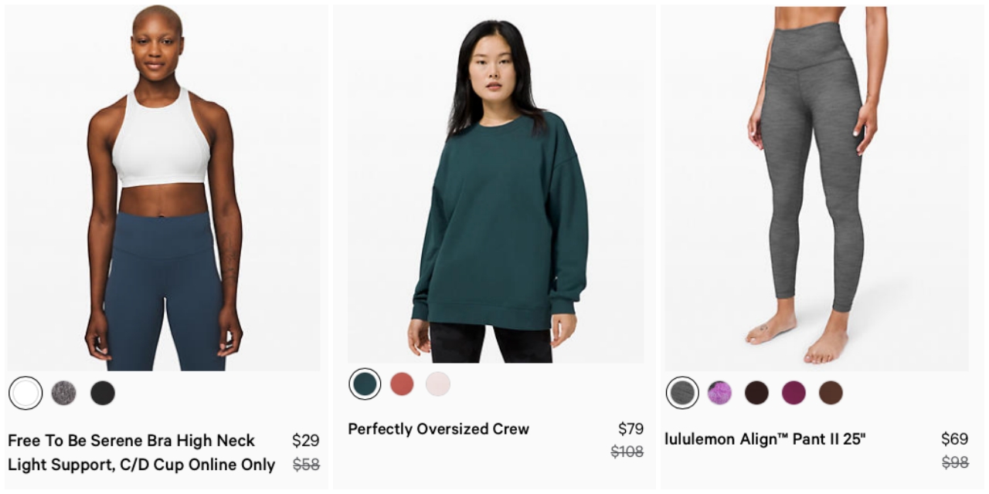The height and width of the screenshot is (494, 989).
Task: Select heathered grey swatch for Align Pant
Action: coord(682,393)
